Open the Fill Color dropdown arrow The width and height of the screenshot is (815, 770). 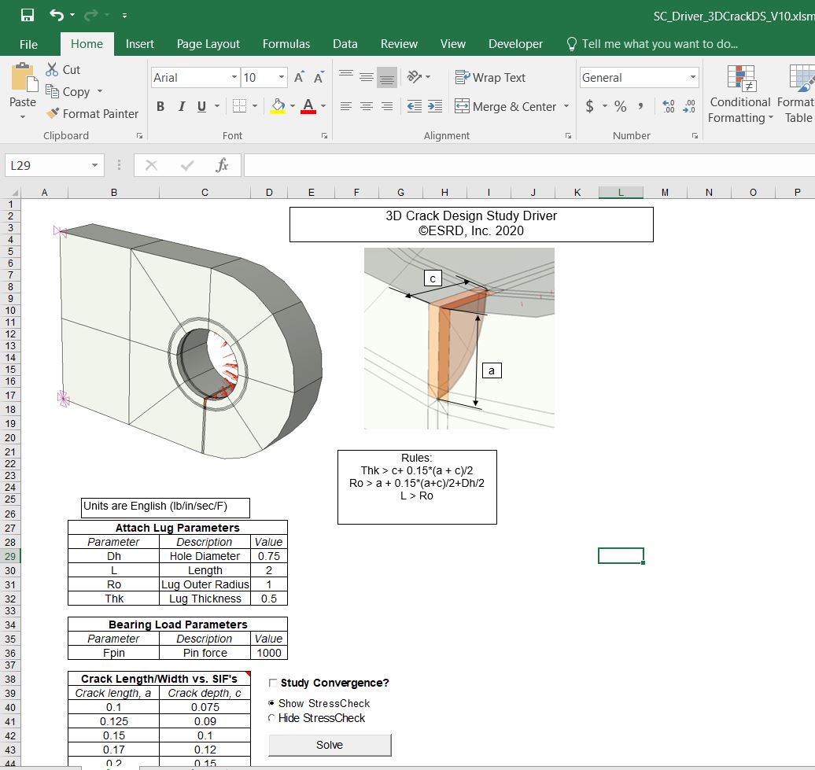(293, 105)
